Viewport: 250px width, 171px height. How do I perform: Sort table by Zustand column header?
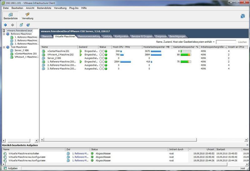(x=88, y=47)
